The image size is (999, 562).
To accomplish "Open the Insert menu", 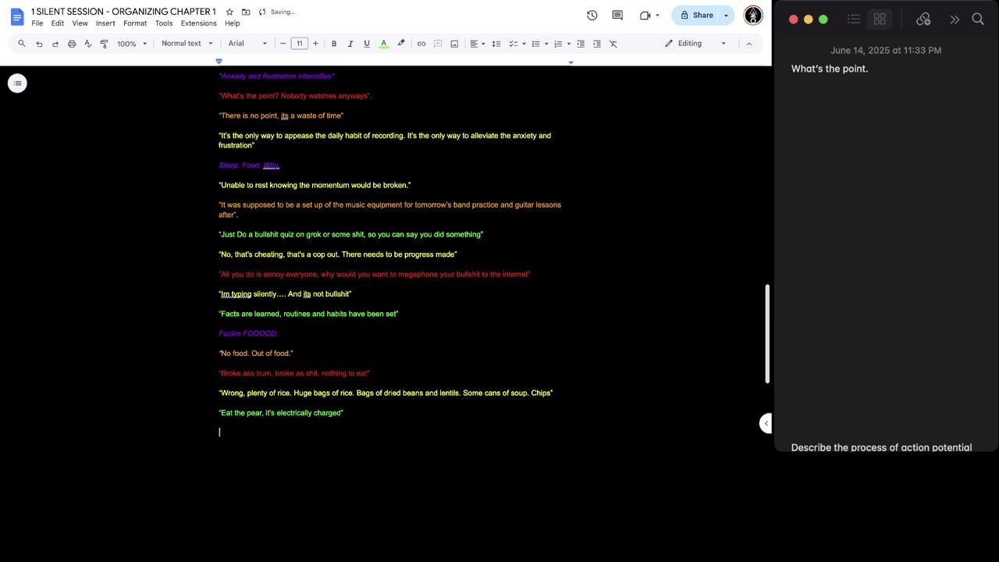I will [105, 23].
